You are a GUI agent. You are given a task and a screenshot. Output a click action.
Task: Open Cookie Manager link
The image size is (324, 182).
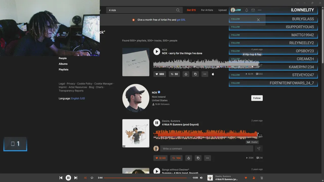(x=104, y=84)
